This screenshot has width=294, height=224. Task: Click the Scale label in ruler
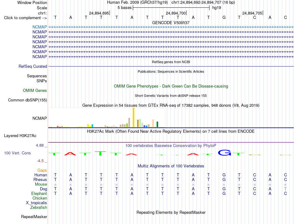(x=42, y=8)
